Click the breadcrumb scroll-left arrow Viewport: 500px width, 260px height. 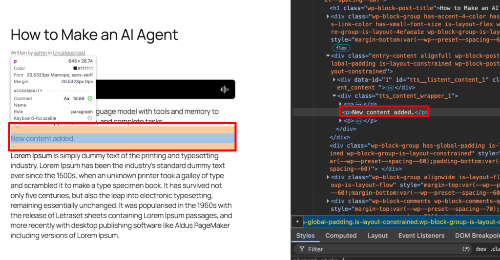point(297,222)
